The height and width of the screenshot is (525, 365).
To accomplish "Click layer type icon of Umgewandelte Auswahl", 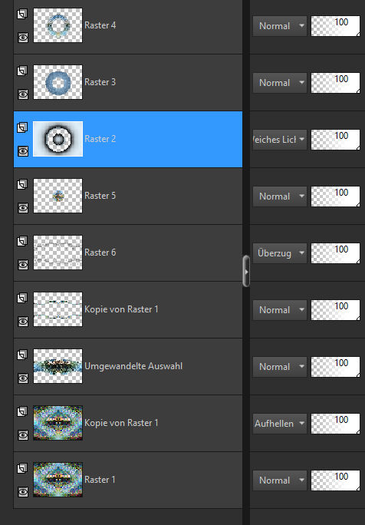I will (22, 355).
